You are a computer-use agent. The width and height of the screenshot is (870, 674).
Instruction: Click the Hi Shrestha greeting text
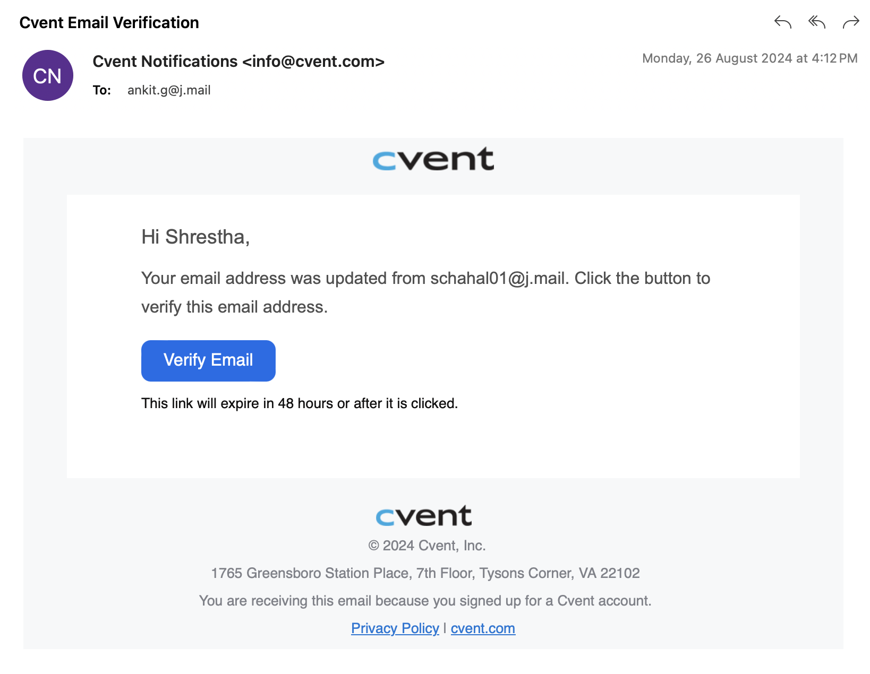[195, 237]
